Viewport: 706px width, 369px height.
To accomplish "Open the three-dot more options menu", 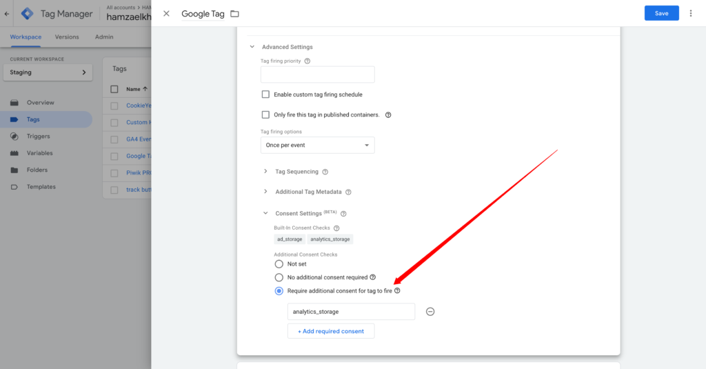I will tap(690, 13).
